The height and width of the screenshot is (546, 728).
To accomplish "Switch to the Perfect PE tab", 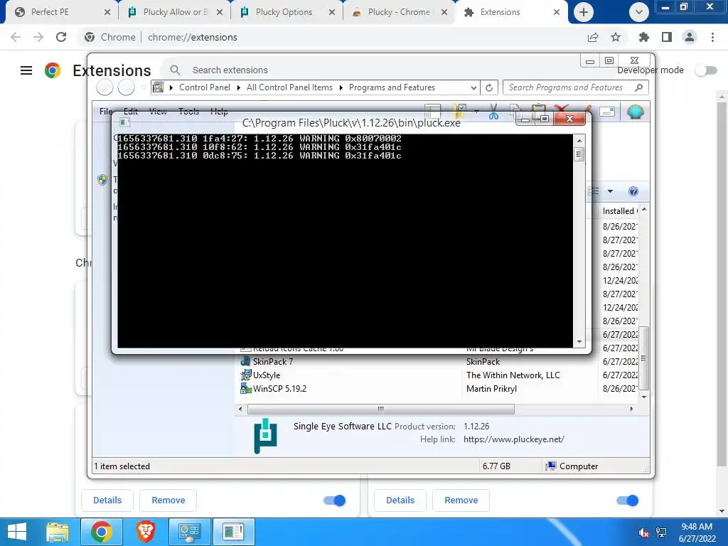I will point(61,12).
